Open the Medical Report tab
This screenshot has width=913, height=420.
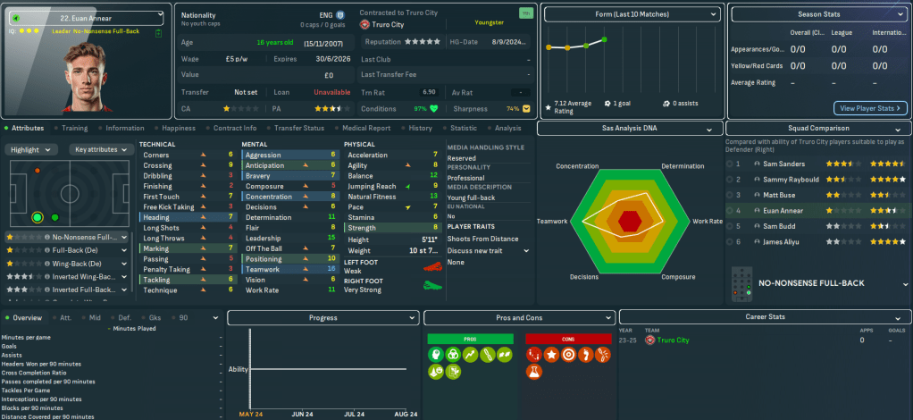365,128
